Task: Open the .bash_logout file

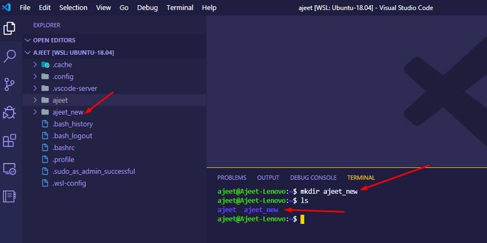Action: point(72,136)
